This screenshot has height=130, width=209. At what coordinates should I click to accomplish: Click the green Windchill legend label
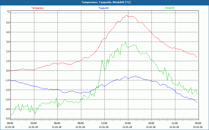170,8
